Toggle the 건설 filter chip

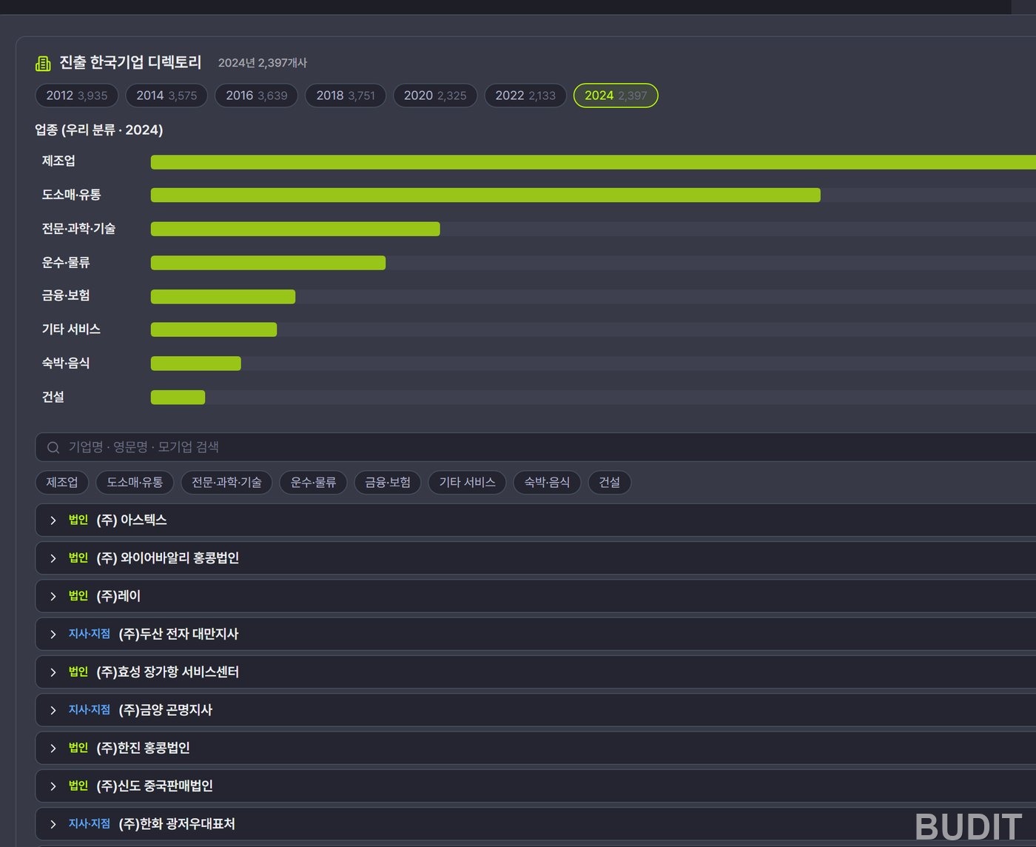tap(609, 483)
